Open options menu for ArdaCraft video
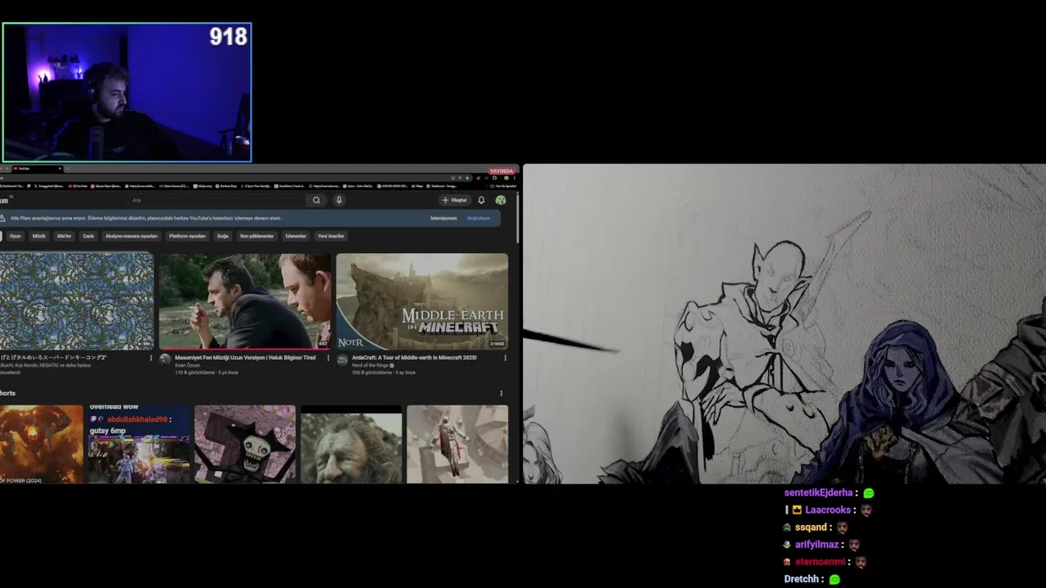The image size is (1046, 588). 505,358
